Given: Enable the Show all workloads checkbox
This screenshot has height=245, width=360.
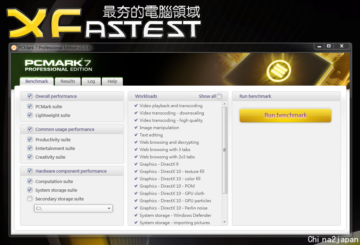Looking at the screenshot, I should tap(219, 96).
